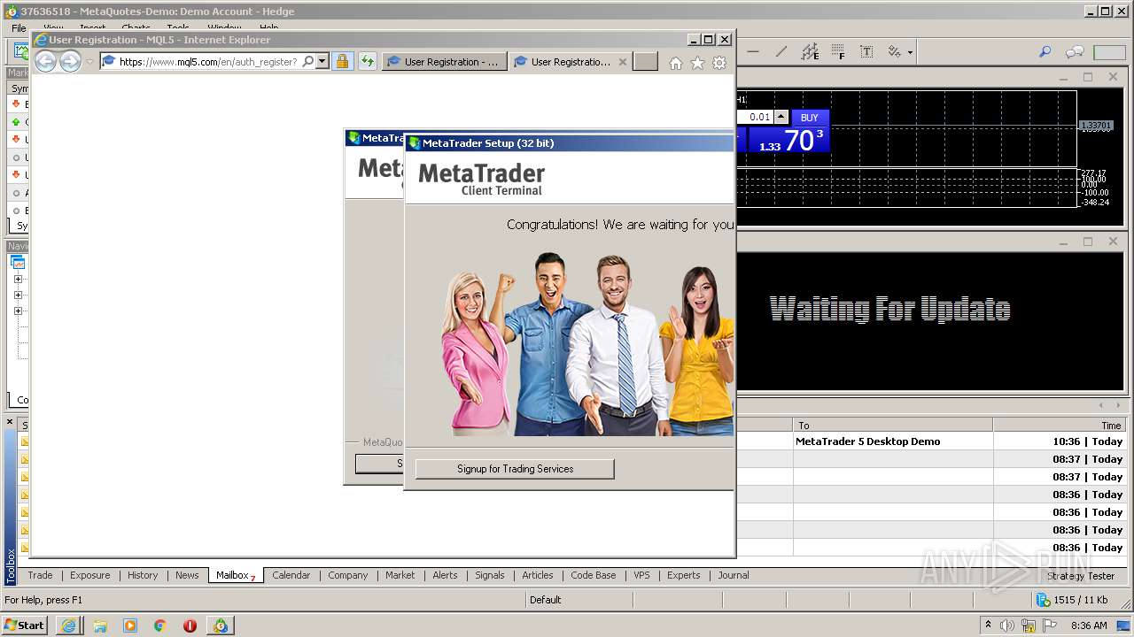
Task: Open the VPS tab
Action: (642, 575)
